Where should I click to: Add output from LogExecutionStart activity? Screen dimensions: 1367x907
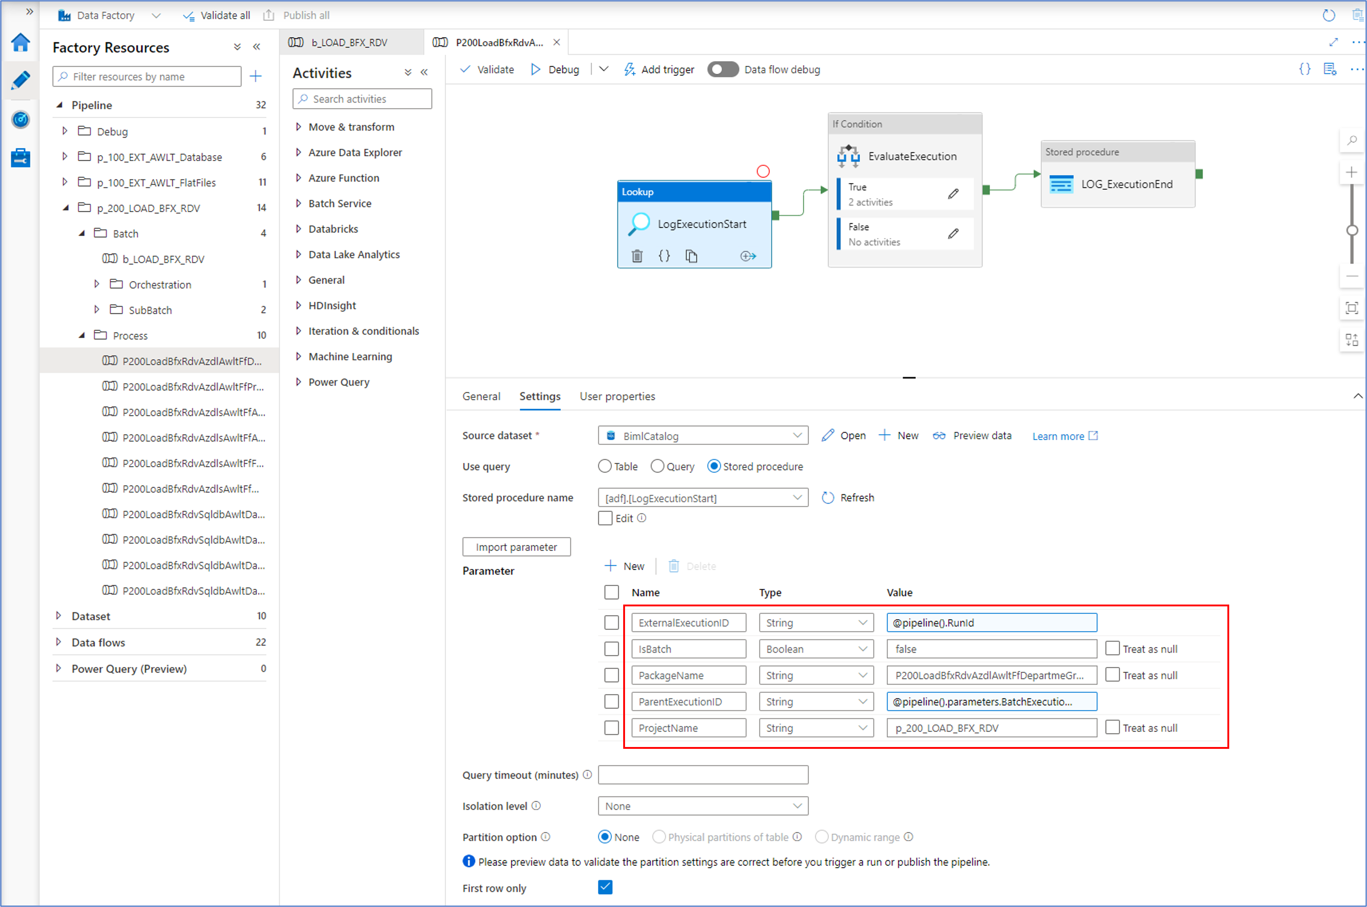point(748,256)
